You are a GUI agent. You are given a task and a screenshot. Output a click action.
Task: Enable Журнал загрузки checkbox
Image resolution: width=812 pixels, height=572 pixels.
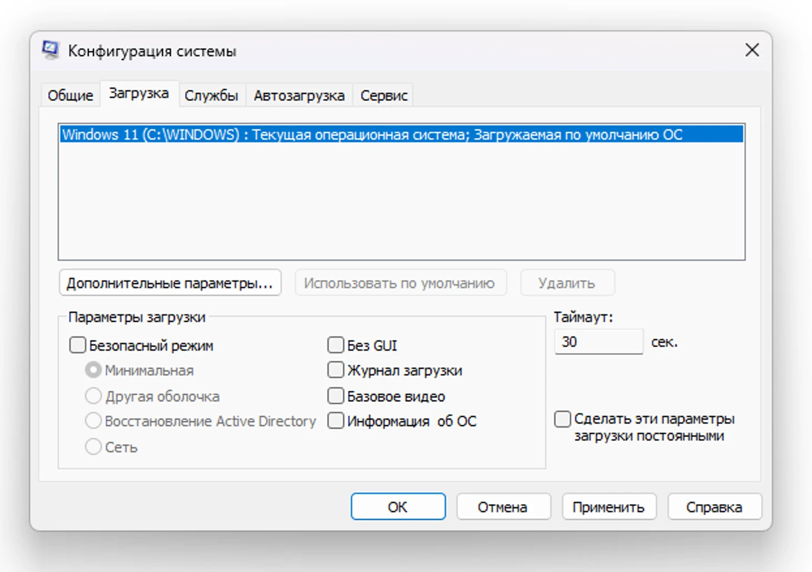tap(336, 370)
